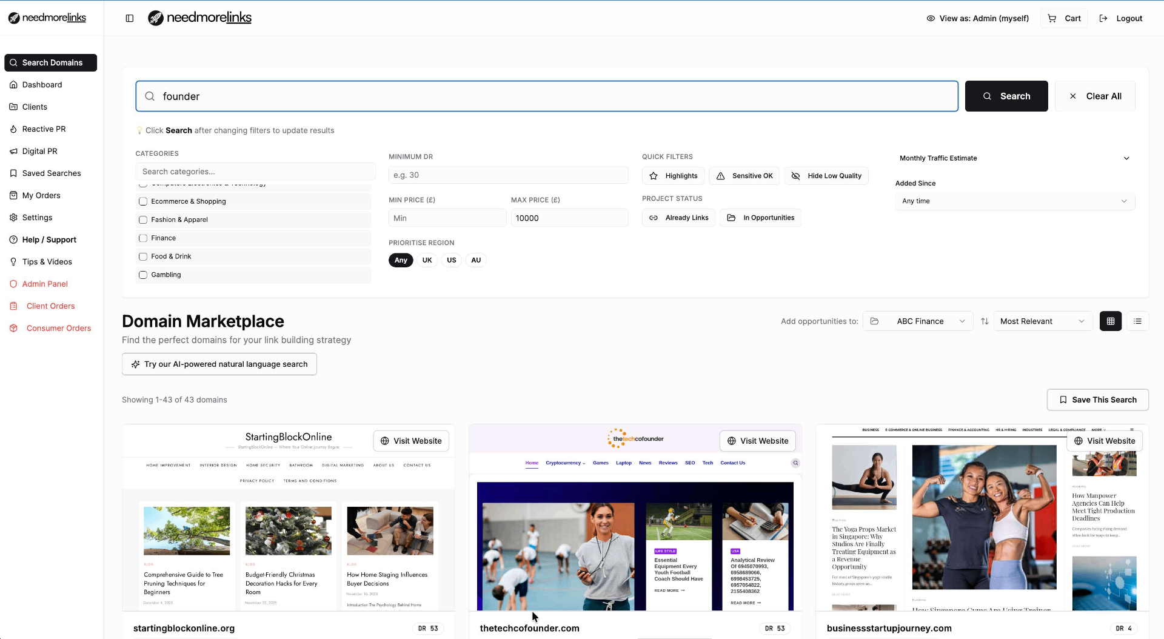This screenshot has height=639, width=1164.
Task: Click the Minimum DR input
Action: [508, 175]
